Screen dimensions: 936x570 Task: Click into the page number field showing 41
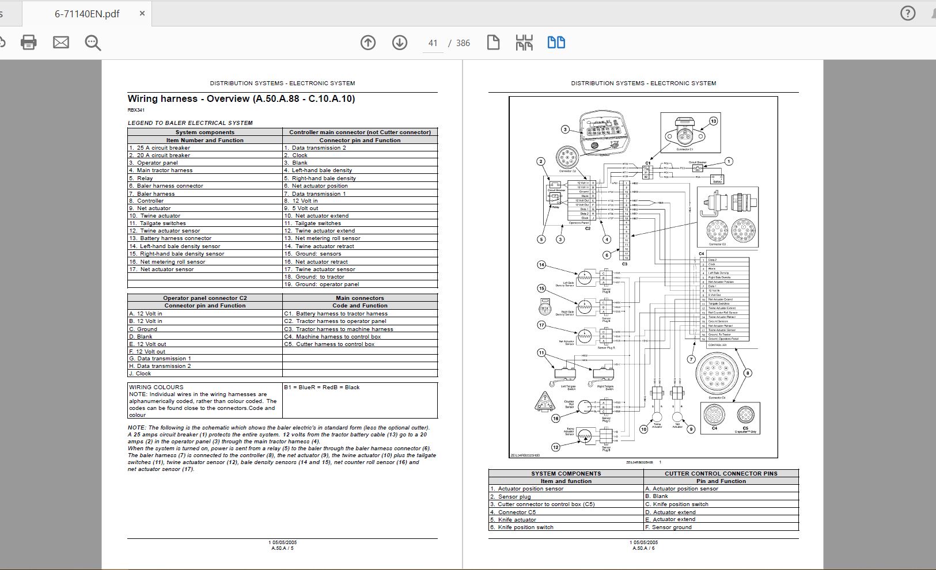coord(433,43)
